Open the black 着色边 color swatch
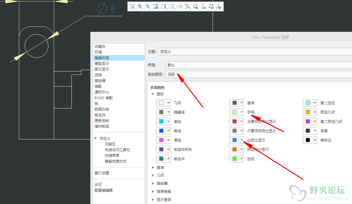The height and width of the screenshot is (204, 352). tap(310, 140)
